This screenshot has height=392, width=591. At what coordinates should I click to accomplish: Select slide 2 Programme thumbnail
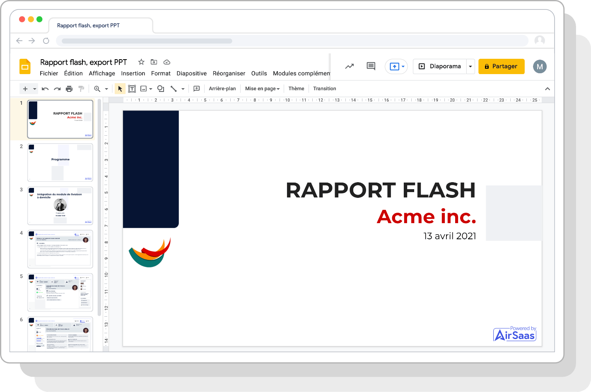(x=60, y=162)
